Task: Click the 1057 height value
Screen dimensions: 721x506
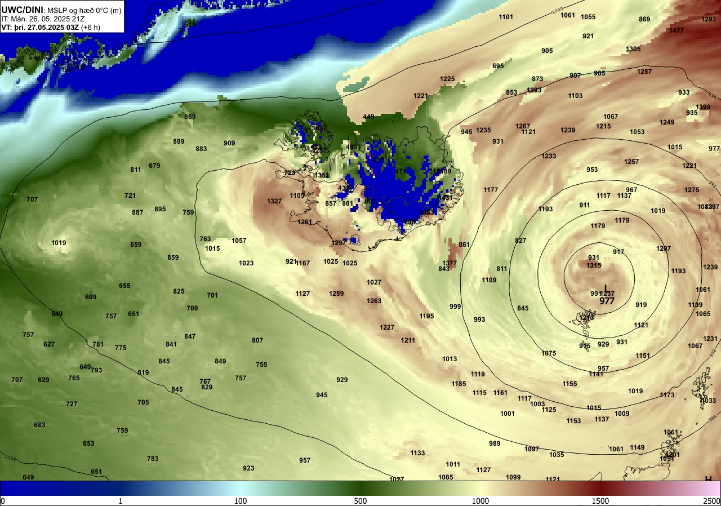Action: [239, 241]
